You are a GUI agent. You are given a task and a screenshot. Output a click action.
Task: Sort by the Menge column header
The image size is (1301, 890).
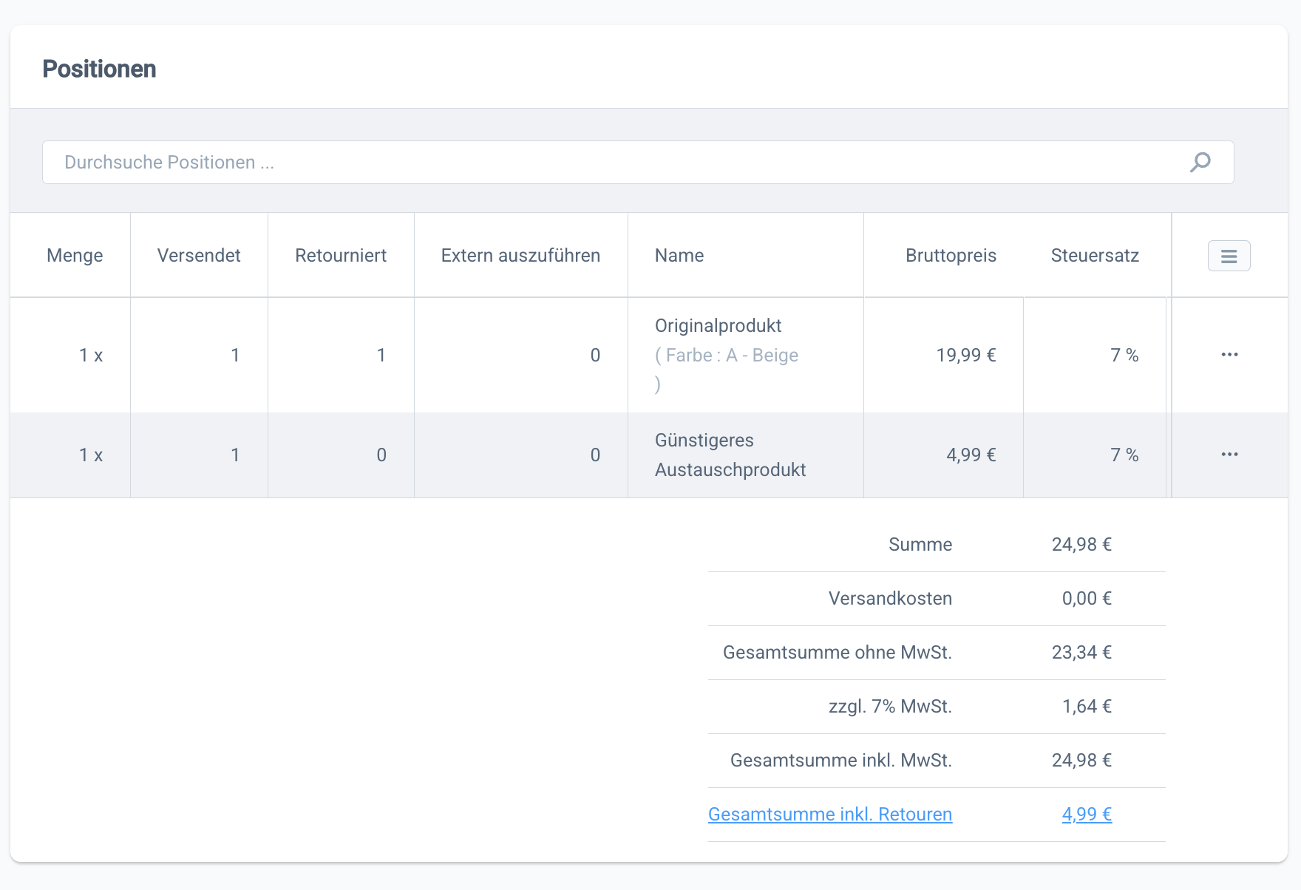coord(75,256)
